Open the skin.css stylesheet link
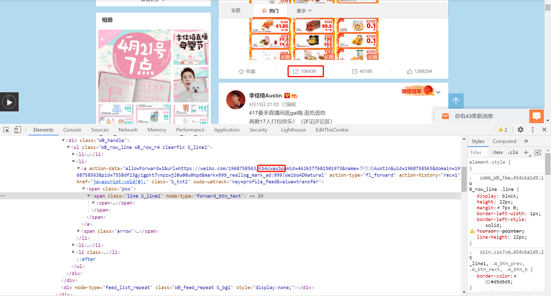 coord(511,252)
